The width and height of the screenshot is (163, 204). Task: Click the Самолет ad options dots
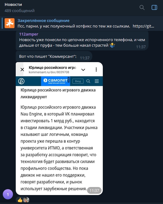(x=69, y=80)
